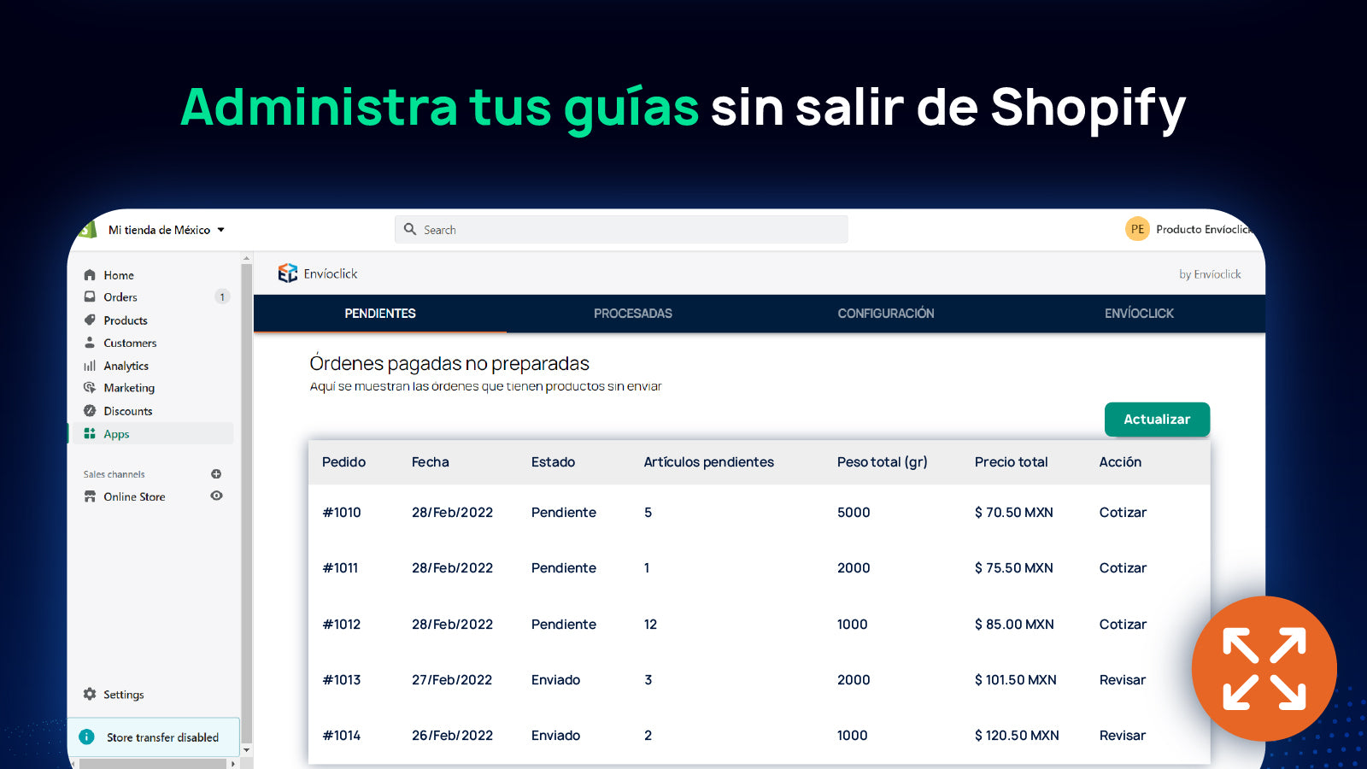Click the Precio total column header
This screenshot has height=769, width=1367.
point(1011,462)
